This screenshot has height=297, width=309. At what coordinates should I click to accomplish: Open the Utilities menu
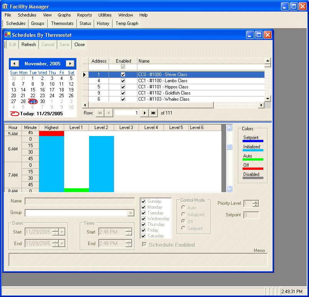pos(105,15)
